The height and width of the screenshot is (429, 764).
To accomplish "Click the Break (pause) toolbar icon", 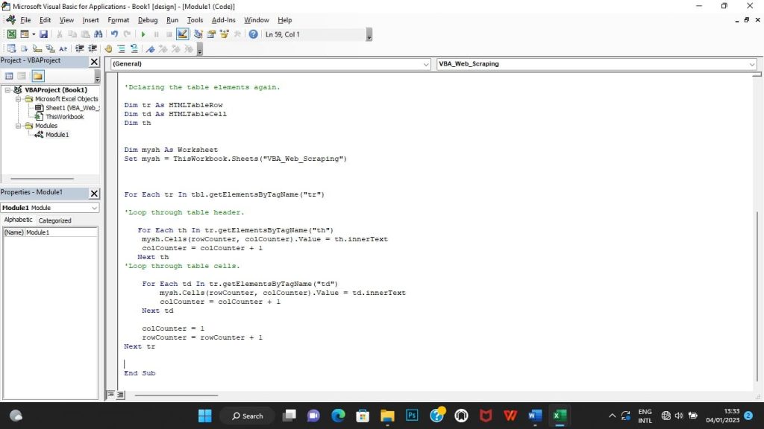I will coord(157,34).
